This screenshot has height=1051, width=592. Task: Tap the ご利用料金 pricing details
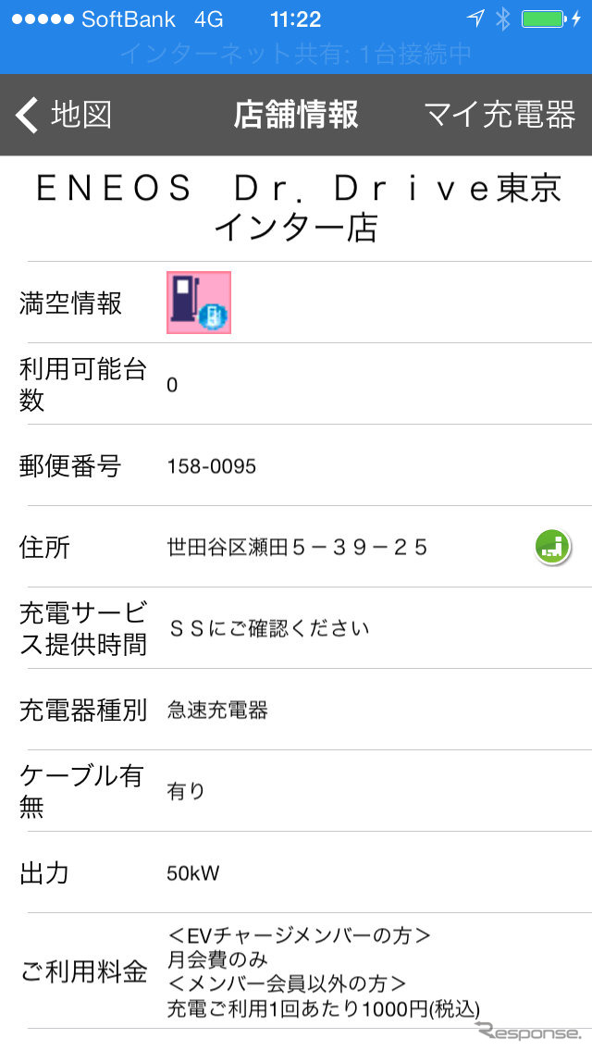(x=323, y=971)
